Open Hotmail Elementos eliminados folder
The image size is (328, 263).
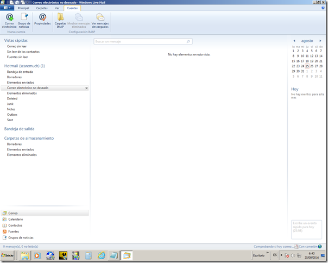coord(22,93)
